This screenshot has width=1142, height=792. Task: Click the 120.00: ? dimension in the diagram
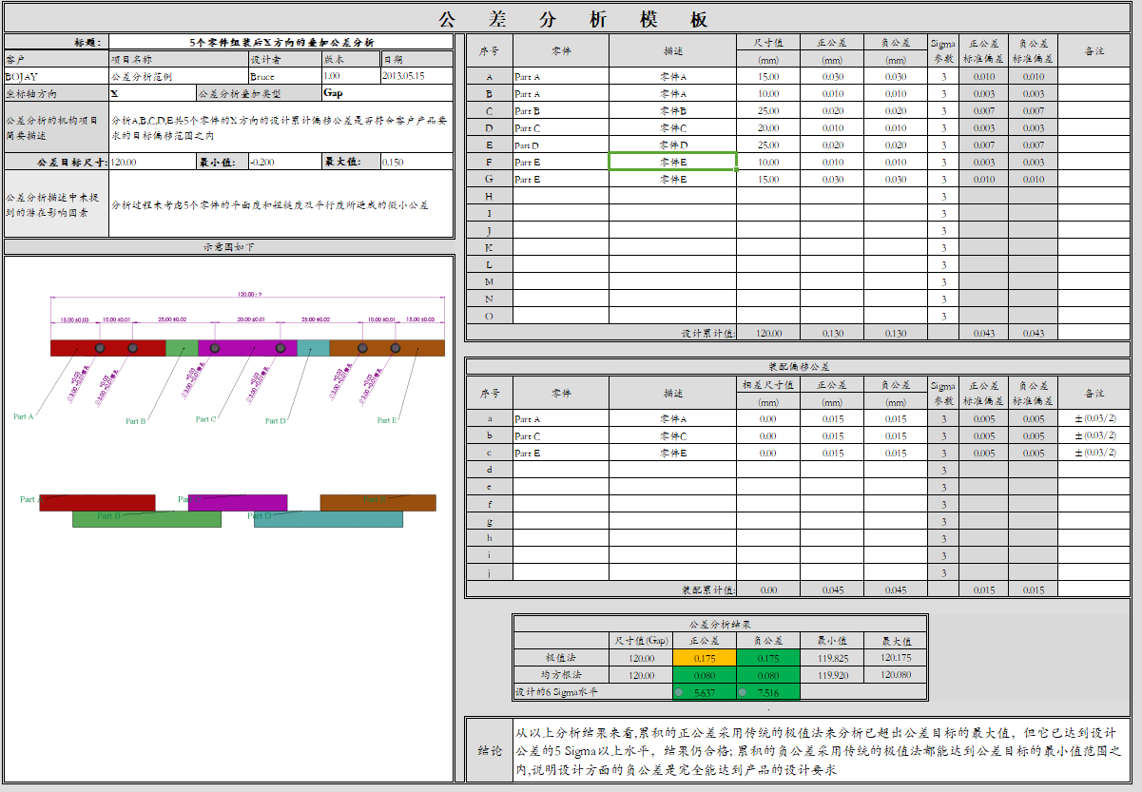251,295
